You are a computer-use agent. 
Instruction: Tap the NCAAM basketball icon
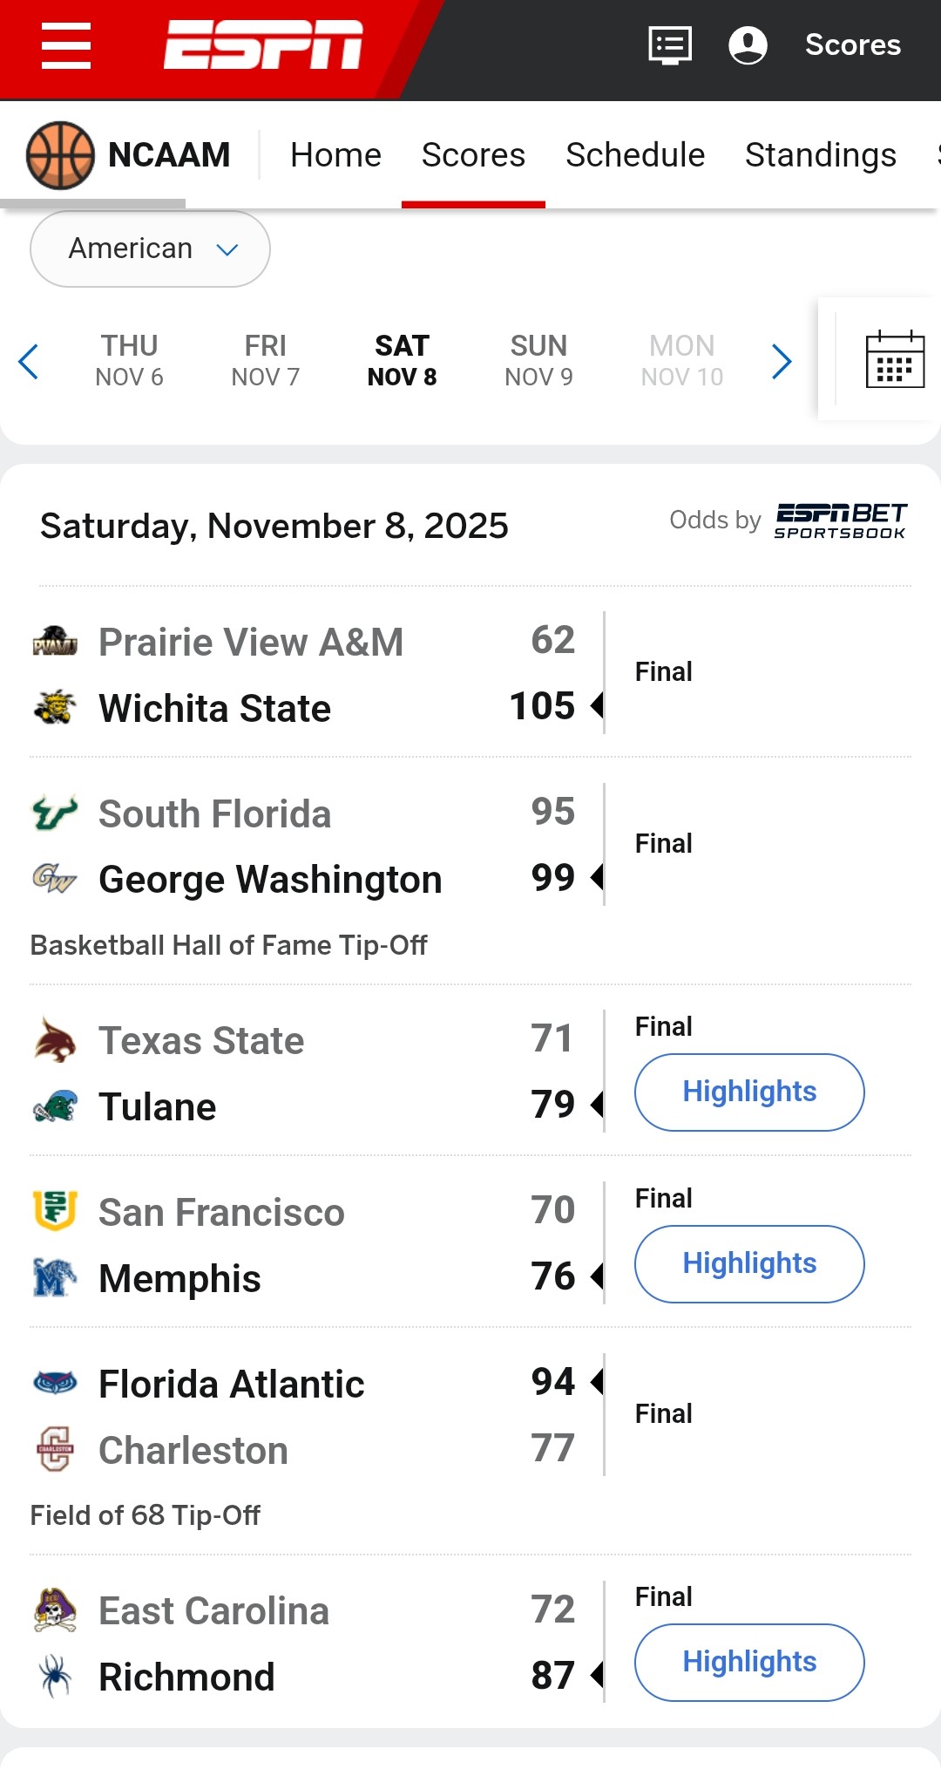pos(60,155)
